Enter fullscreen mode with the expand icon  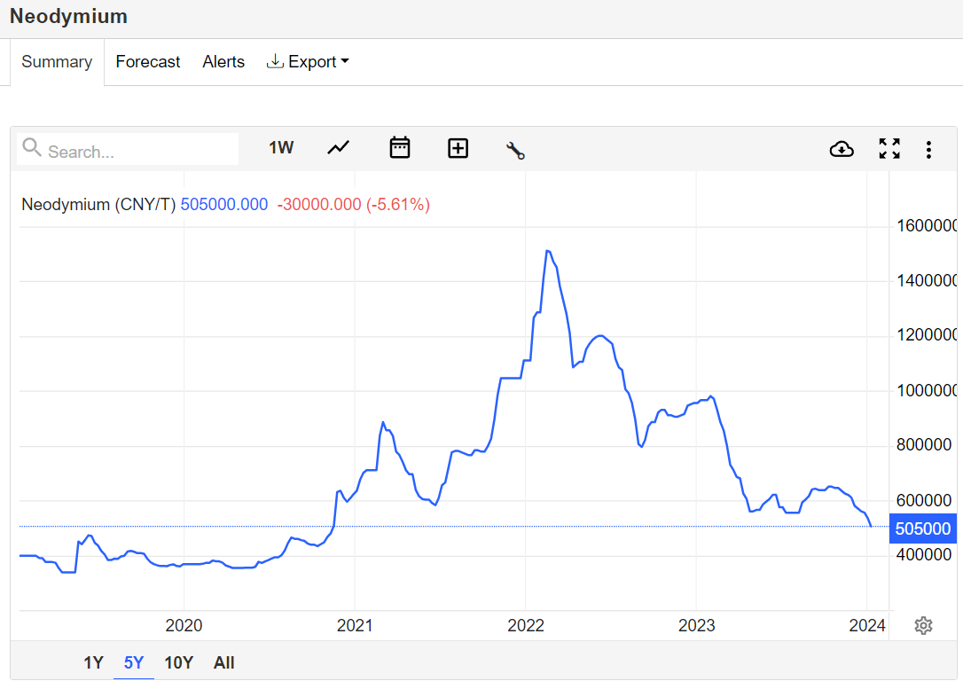pyautogui.click(x=889, y=149)
